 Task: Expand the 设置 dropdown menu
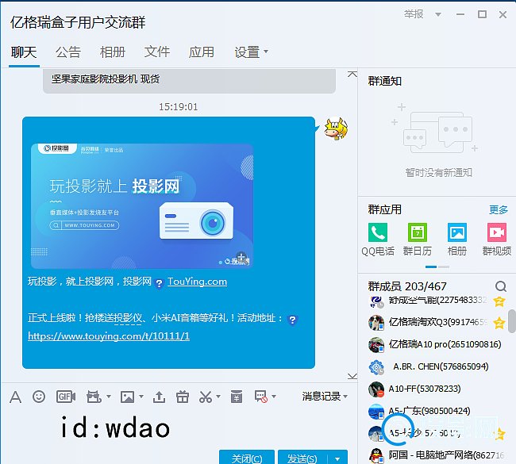266,52
